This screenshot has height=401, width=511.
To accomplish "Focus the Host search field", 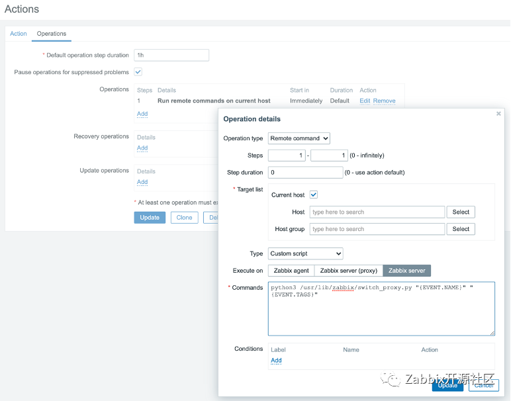I will tap(377, 212).
